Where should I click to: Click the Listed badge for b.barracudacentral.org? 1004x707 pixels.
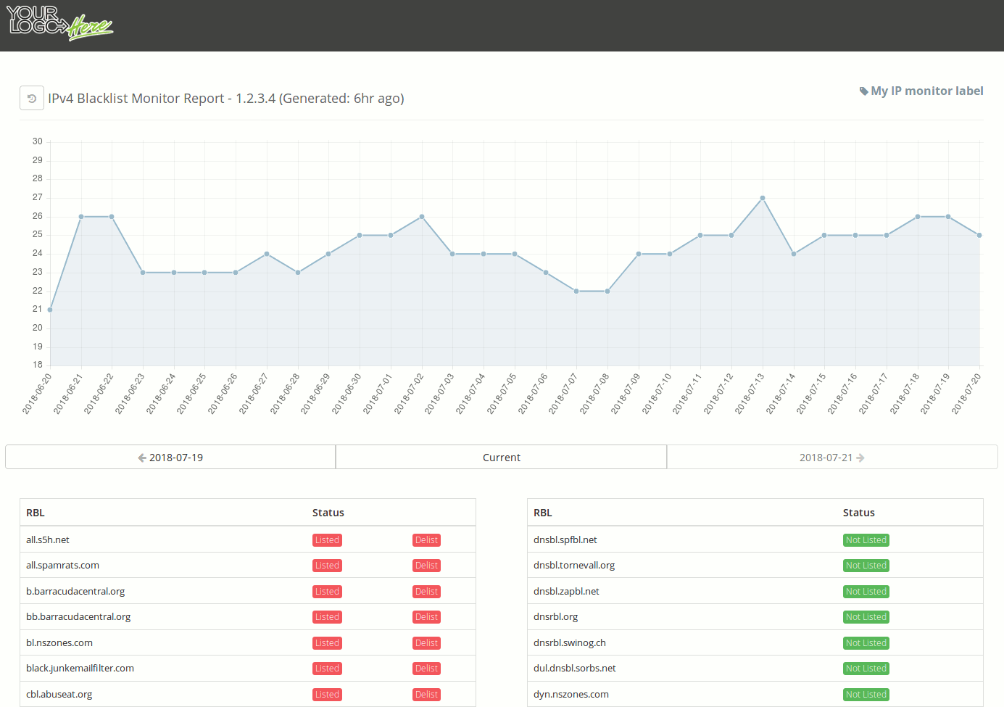click(x=327, y=591)
